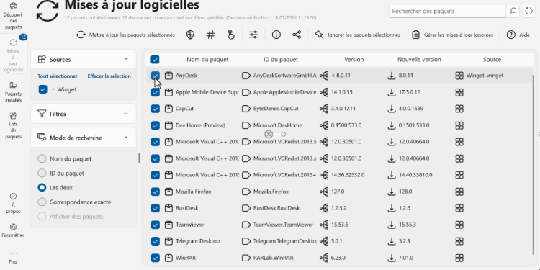540x270 pixels.
Task: Reload package list with refresh icon
Action: coord(528,11)
